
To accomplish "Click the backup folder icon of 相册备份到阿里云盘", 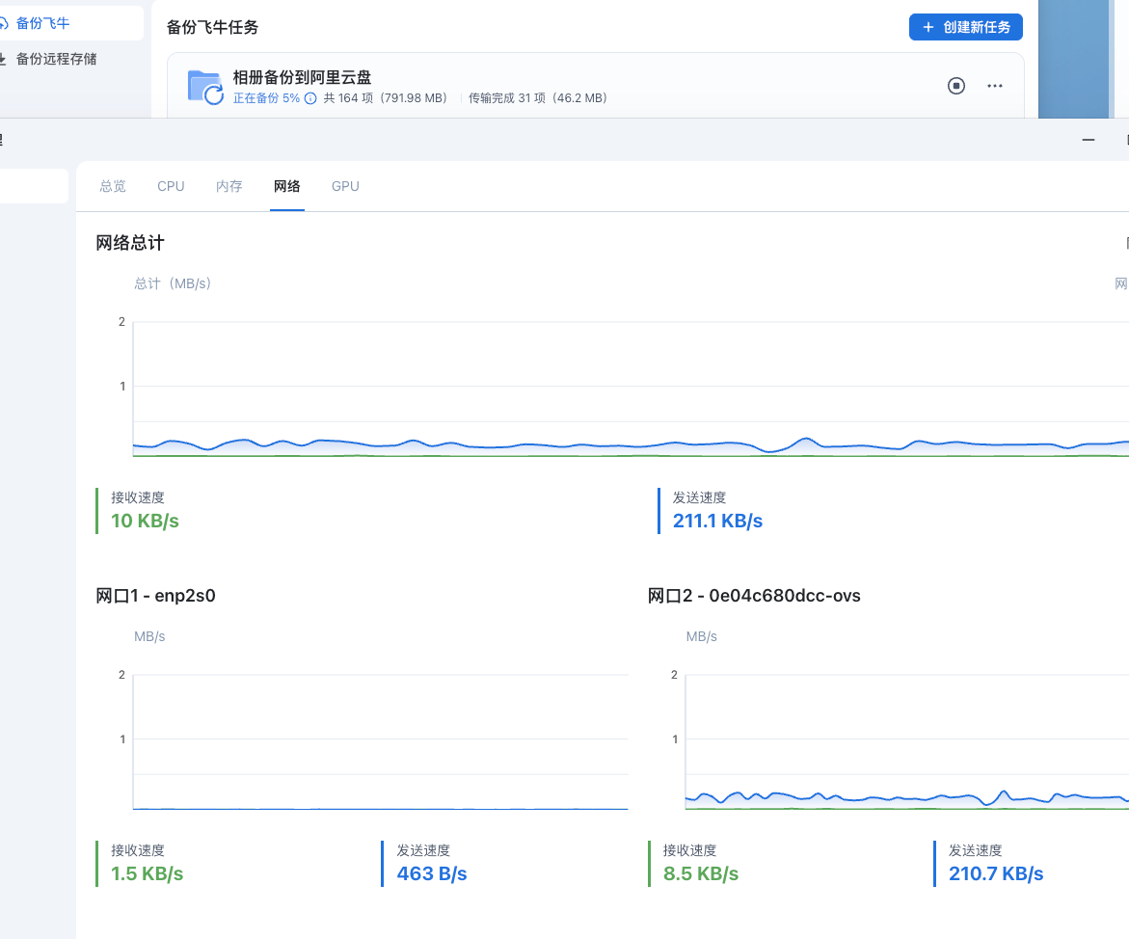I will pyautogui.click(x=205, y=88).
